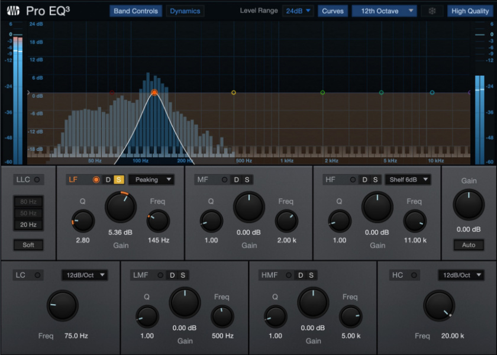Image resolution: width=497 pixels, height=355 pixels.
Task: Toggle the D dynamics button on LF band
Action: pos(108,179)
